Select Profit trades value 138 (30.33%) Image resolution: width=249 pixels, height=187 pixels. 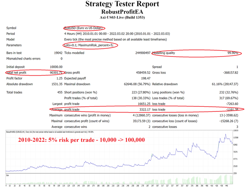tap(141, 98)
